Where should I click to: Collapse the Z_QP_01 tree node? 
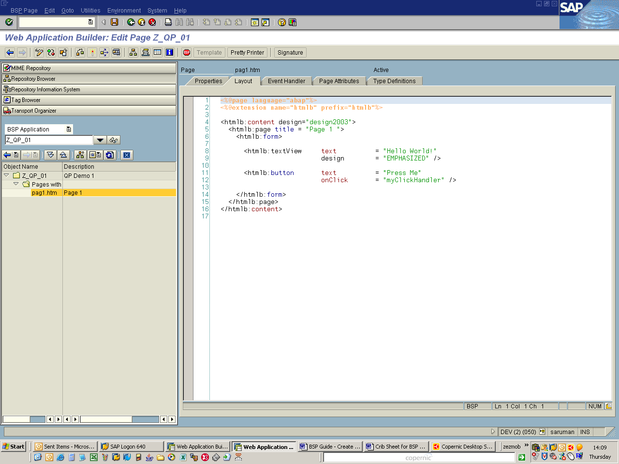click(x=6, y=175)
